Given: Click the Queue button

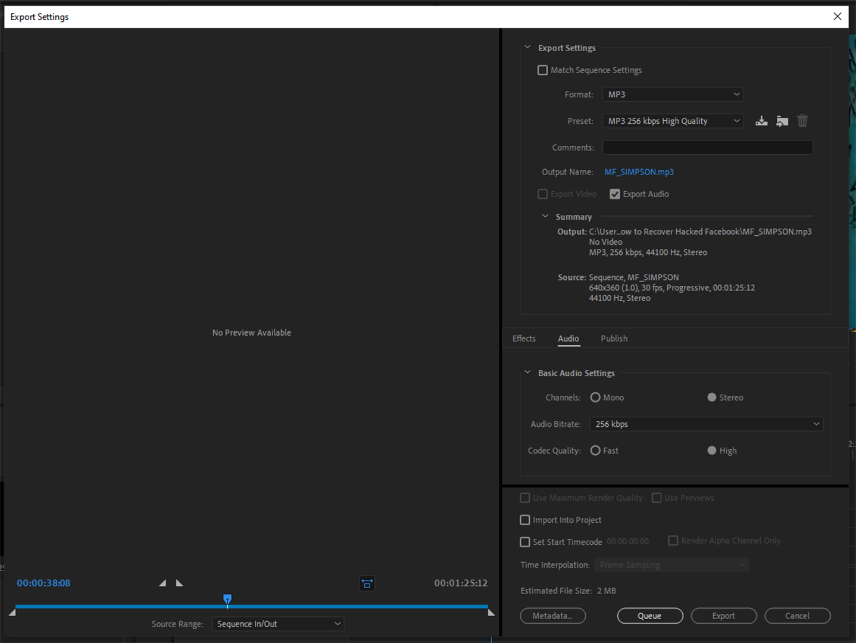Looking at the screenshot, I should click(650, 616).
